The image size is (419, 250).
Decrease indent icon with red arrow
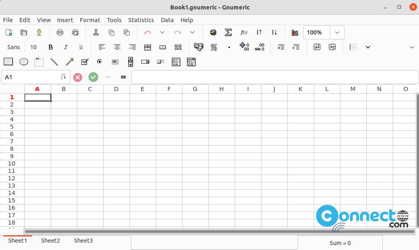[281, 47]
